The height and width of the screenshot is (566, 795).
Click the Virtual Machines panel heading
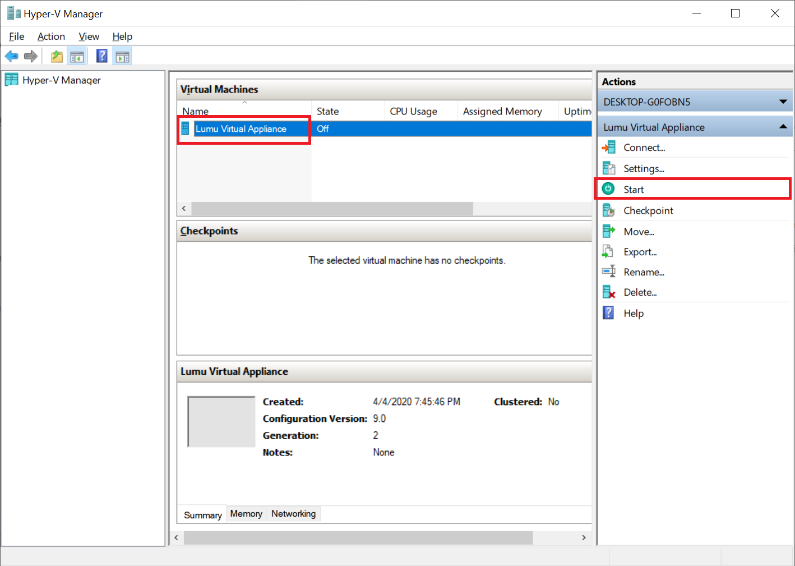tap(219, 89)
